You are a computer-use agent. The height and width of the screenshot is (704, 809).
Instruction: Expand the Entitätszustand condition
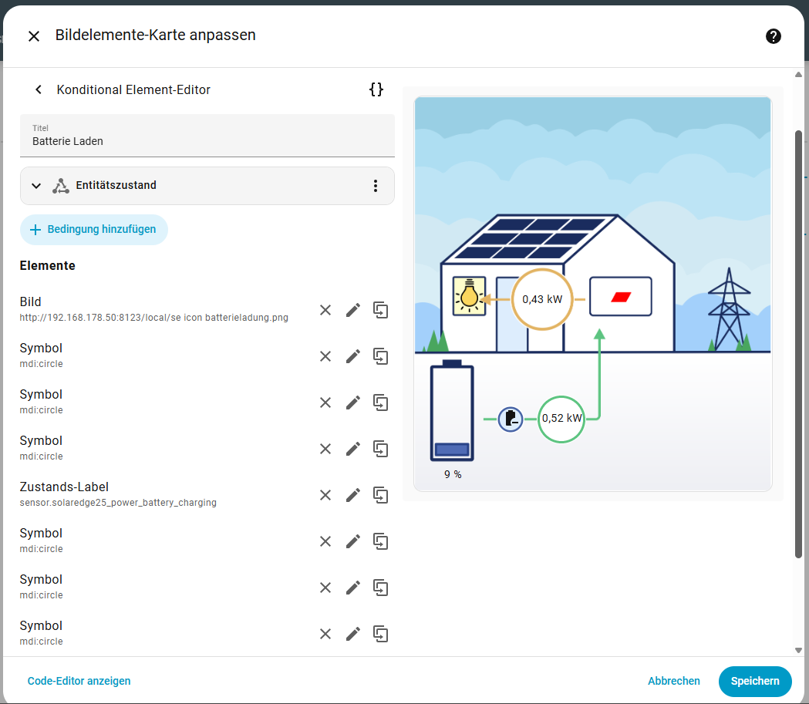click(x=36, y=186)
